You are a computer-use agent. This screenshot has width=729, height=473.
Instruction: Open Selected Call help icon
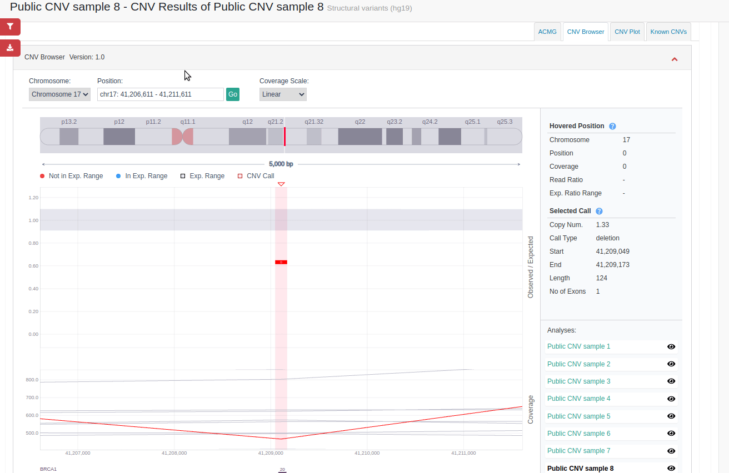[x=599, y=211]
